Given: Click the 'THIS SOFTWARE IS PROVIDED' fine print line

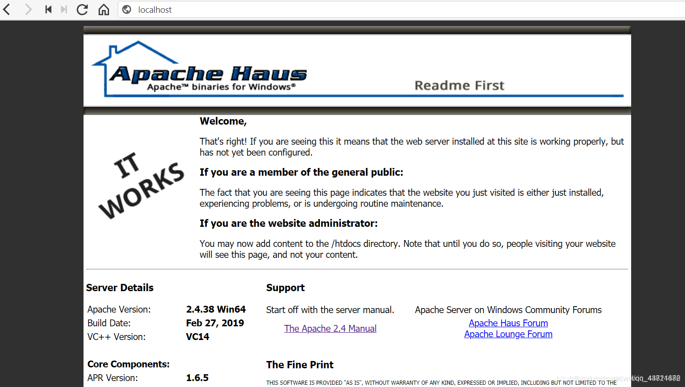Looking at the screenshot, I should pyautogui.click(x=441, y=382).
